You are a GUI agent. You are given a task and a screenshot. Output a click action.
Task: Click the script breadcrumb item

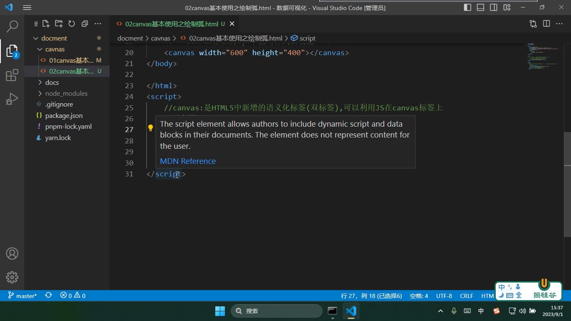pyautogui.click(x=303, y=38)
